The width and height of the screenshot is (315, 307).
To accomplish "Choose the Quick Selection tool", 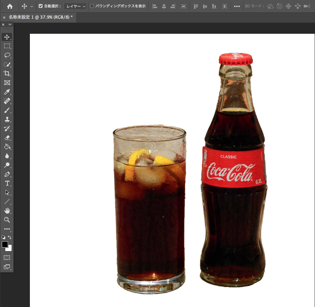I will 7,64.
